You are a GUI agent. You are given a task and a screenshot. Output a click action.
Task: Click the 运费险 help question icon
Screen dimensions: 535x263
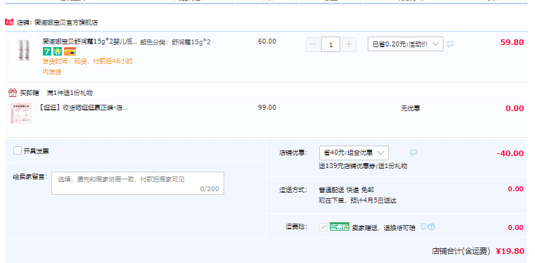click(x=431, y=227)
